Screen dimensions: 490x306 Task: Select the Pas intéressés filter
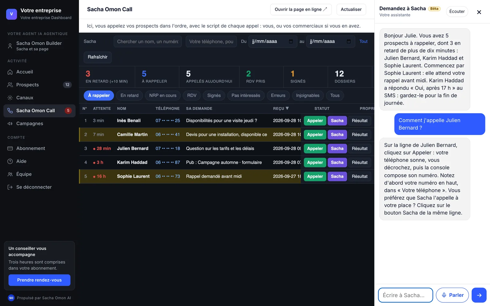[x=246, y=95]
